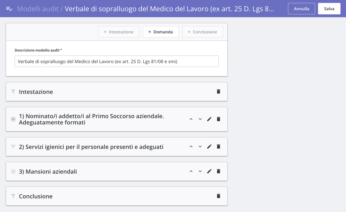Viewport: 346px width, 212px height.
Task: Save the audit model with Salva
Action: (x=329, y=9)
